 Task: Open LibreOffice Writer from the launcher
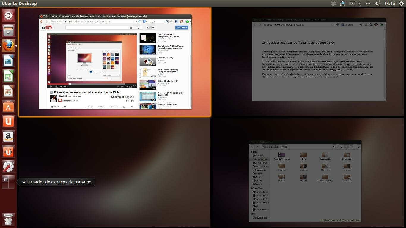click(x=8, y=61)
